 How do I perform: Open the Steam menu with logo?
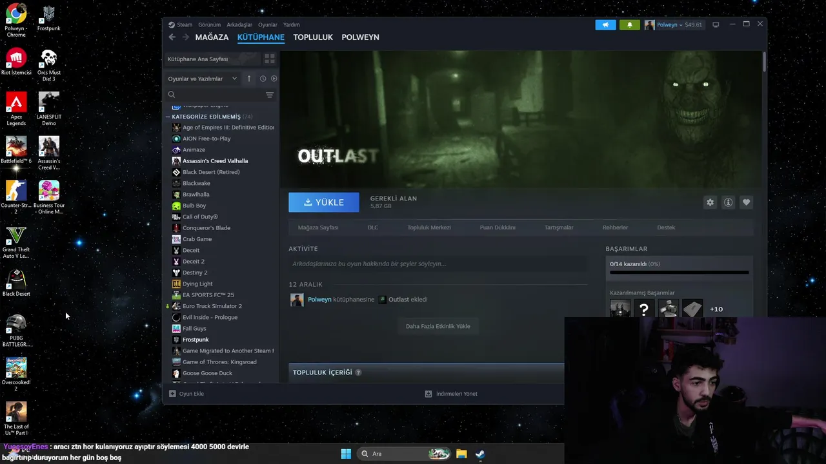(180, 24)
